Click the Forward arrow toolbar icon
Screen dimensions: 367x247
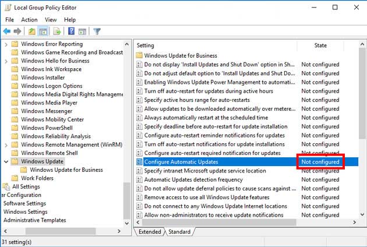[x=17, y=31]
